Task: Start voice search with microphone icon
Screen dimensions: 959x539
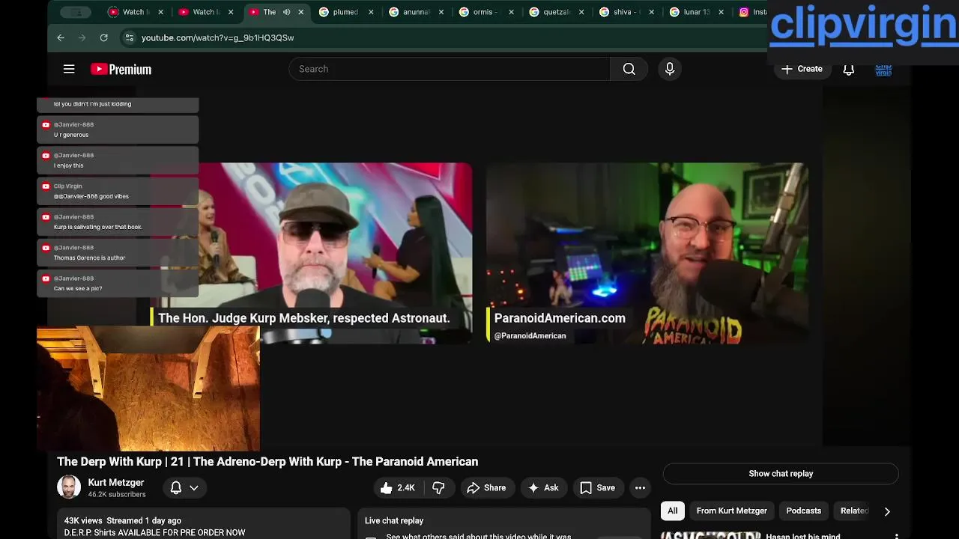Action: click(670, 69)
